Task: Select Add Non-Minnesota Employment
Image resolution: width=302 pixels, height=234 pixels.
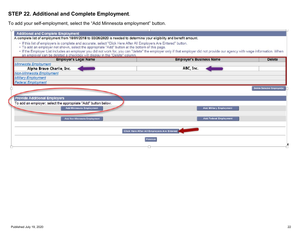Action: 82,118
